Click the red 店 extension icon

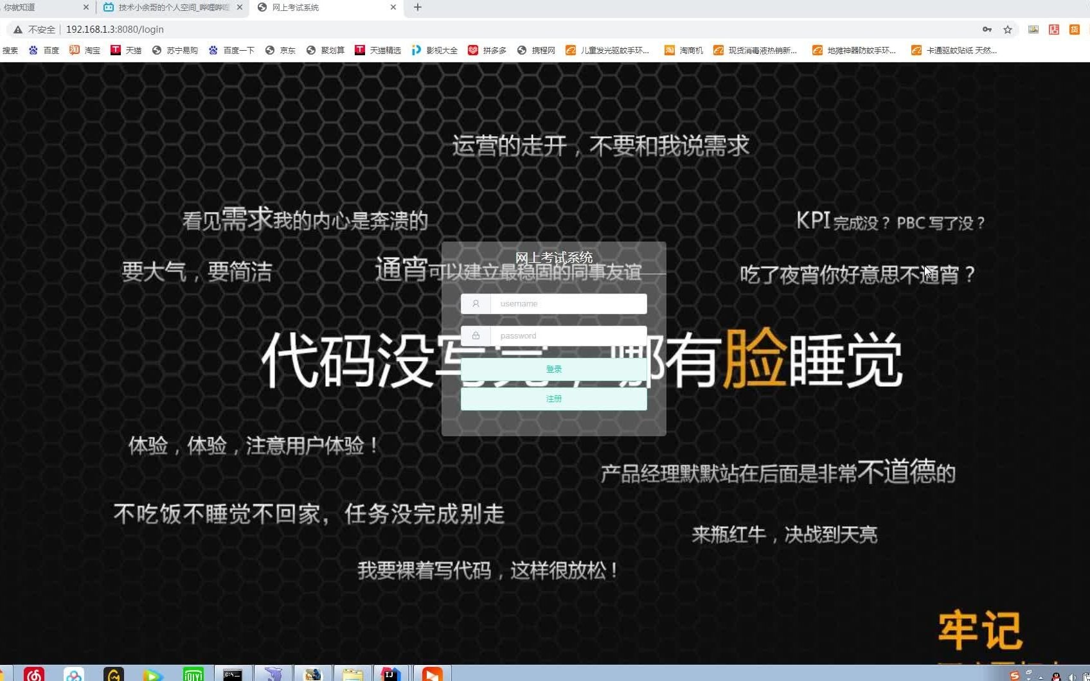(x=1054, y=30)
